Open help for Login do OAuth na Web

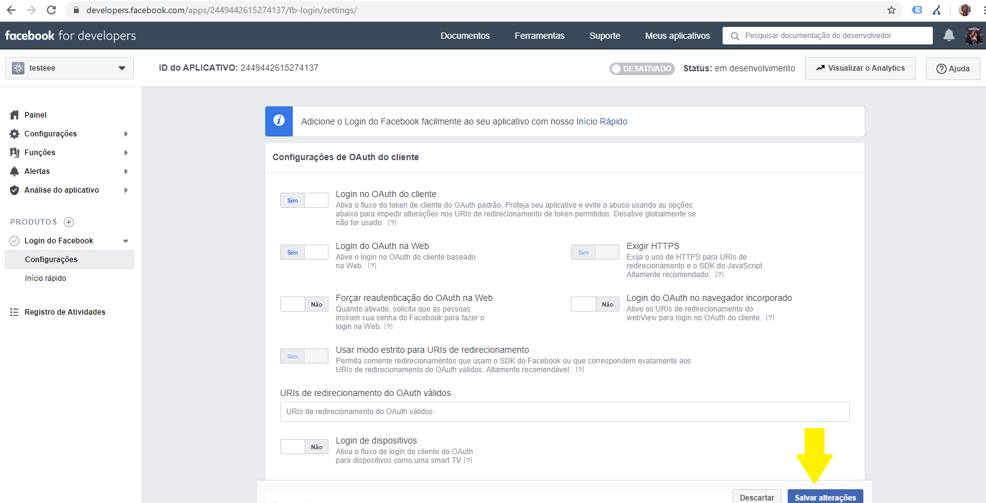[372, 266]
